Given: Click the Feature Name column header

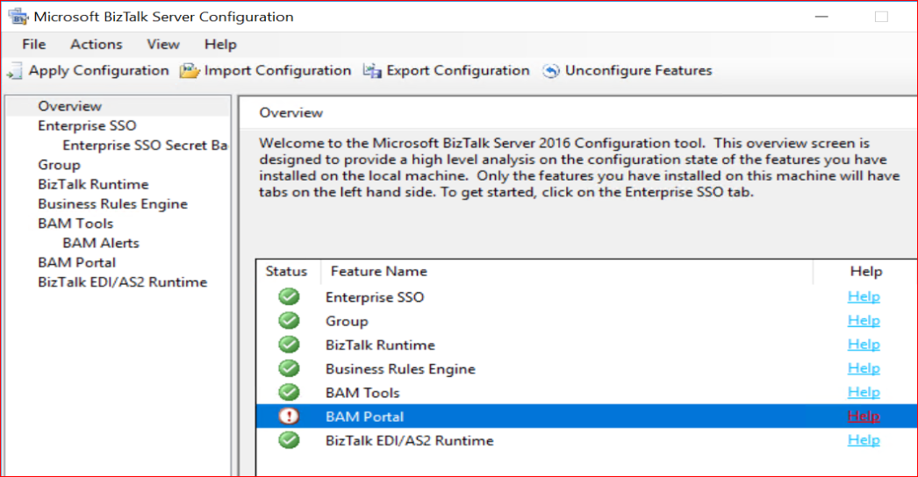Looking at the screenshot, I should click(x=378, y=272).
